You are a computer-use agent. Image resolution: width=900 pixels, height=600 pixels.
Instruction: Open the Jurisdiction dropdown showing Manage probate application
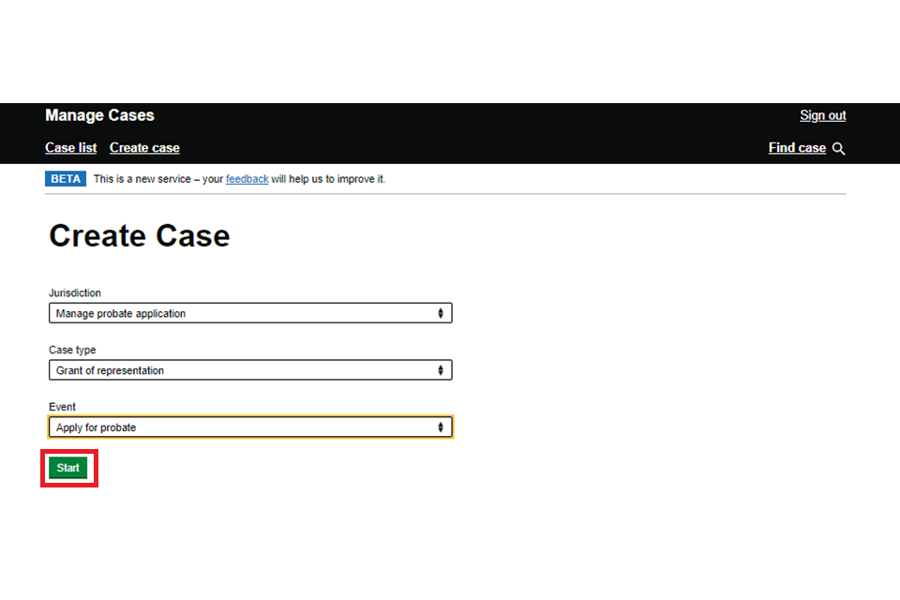tap(249, 313)
